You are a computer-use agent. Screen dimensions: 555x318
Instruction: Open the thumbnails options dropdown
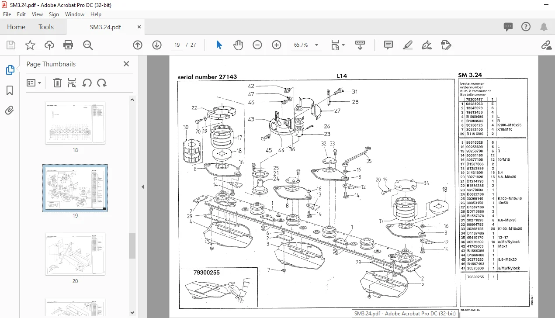point(34,83)
